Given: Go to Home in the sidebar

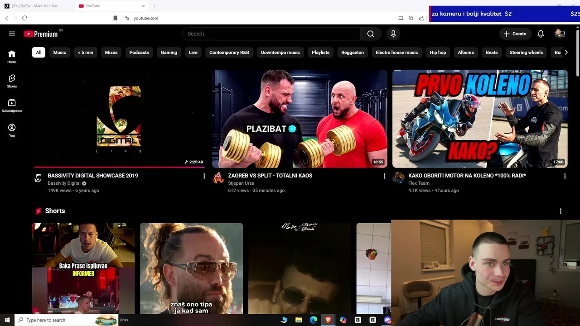Looking at the screenshot, I should [x=12, y=57].
